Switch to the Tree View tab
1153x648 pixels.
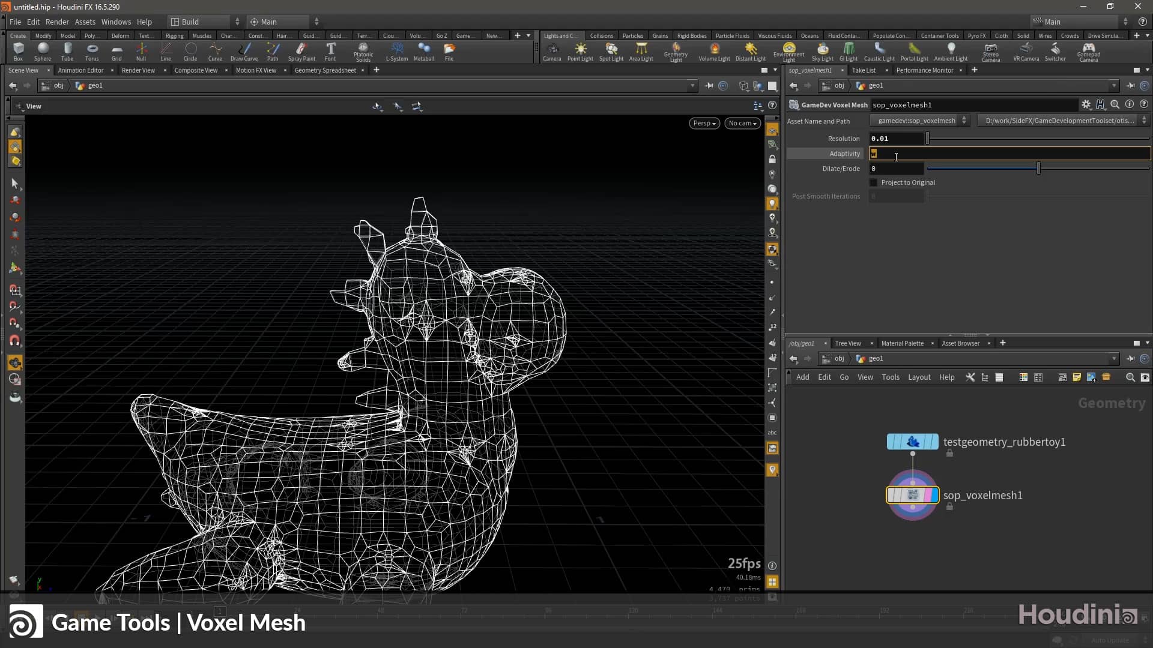pos(848,343)
